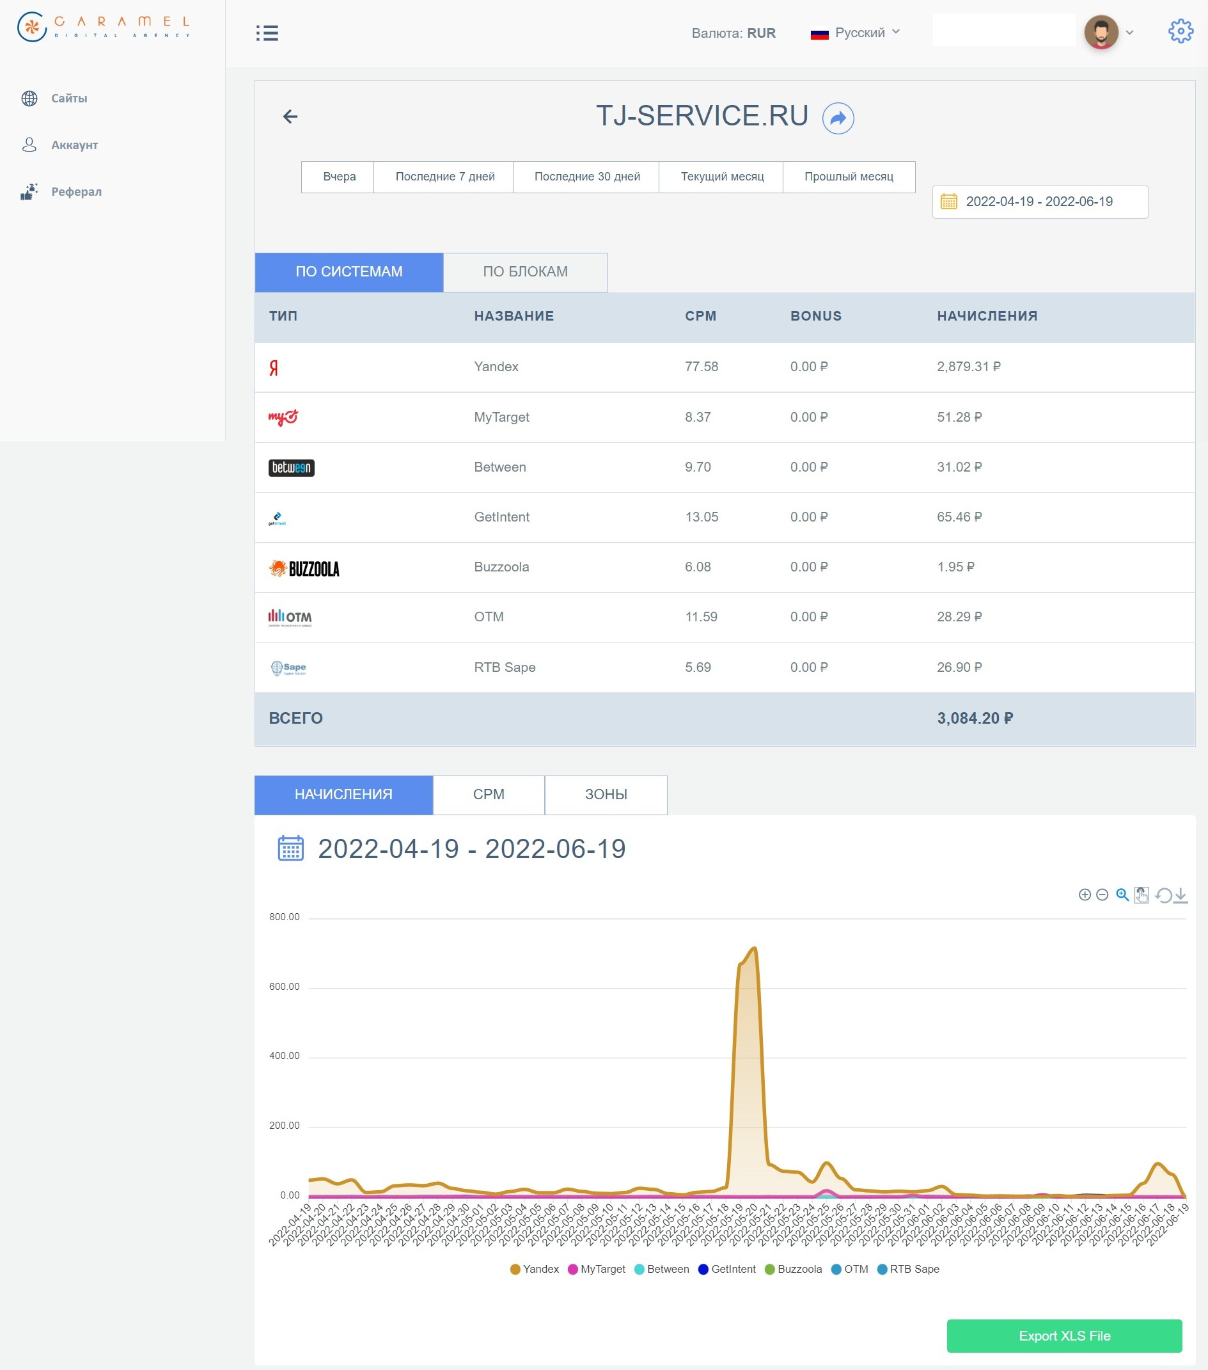Click the Yandex peak on the chart
The width and height of the screenshot is (1208, 1370).
click(x=755, y=948)
